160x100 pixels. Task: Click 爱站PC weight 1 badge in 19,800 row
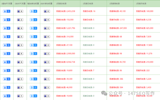point(7,70)
